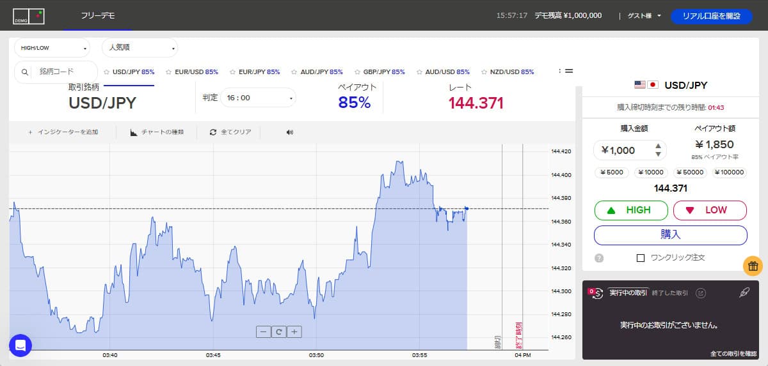Toggle the chart sound speaker icon
The width and height of the screenshot is (768, 366).
point(289,132)
